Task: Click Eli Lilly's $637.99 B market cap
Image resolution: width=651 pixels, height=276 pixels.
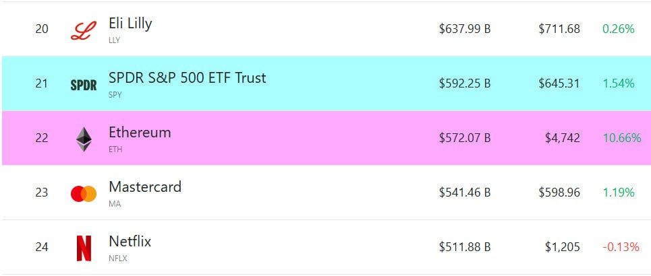Action: pos(465,29)
